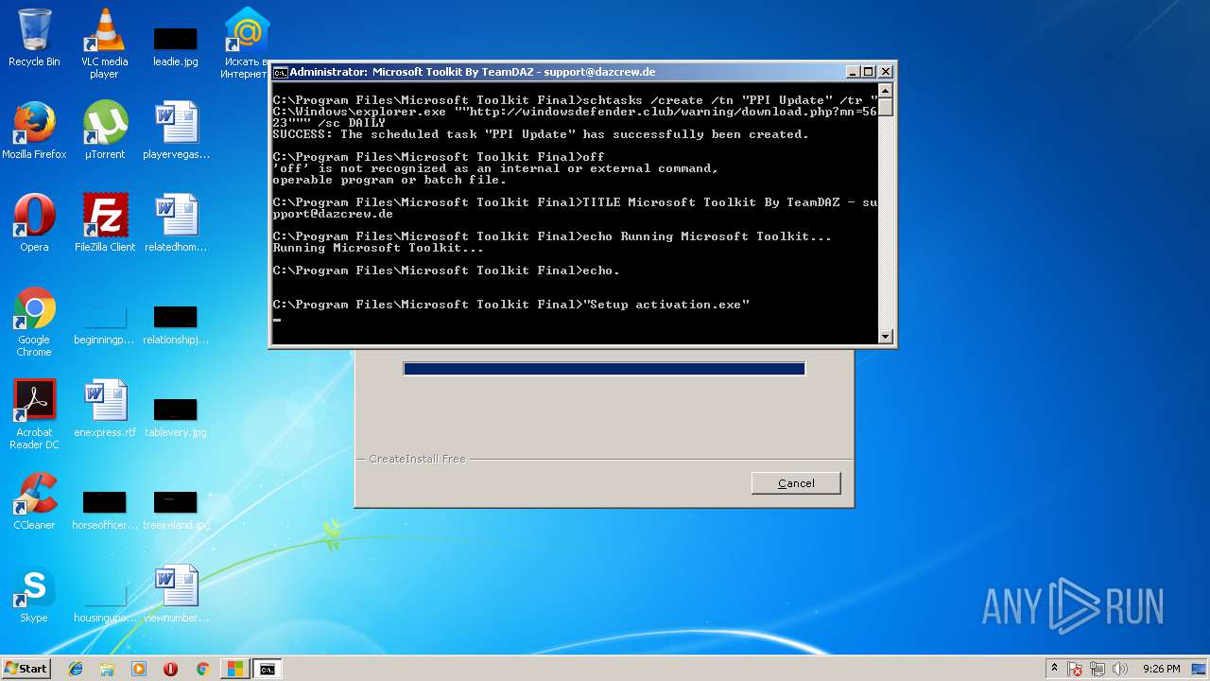Show hidden system tray icons
Viewport: 1210px width, 681px height.
[x=1054, y=669]
